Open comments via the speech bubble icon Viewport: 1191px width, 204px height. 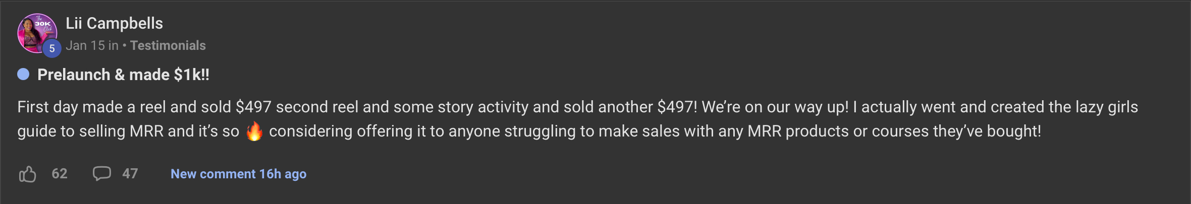click(101, 173)
